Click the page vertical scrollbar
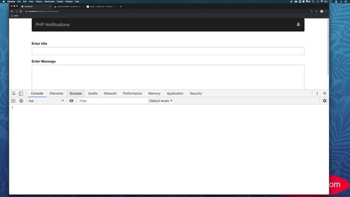 pyautogui.click(x=328, y=47)
